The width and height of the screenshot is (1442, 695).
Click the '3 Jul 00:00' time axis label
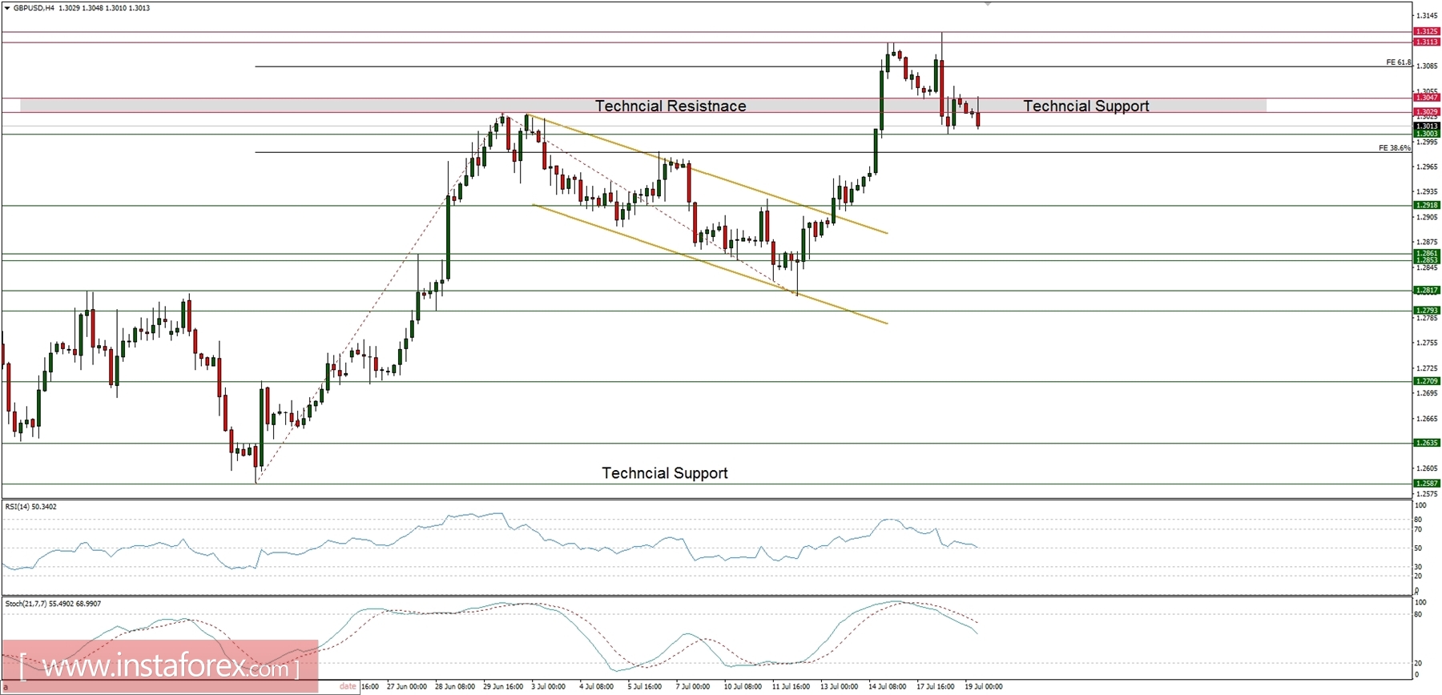[x=549, y=686]
